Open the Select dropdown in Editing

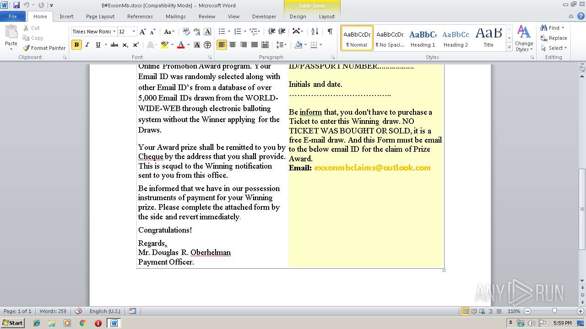click(x=553, y=48)
